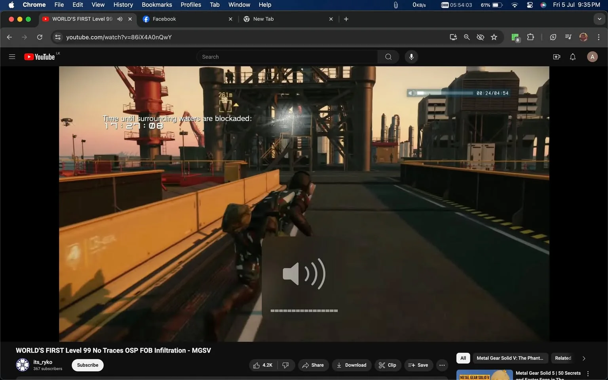Mute the tab via speaker icon on YouTube tab
This screenshot has height=380, width=608.
120,19
